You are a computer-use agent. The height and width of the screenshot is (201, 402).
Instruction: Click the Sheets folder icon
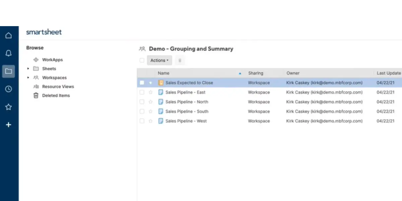36,69
